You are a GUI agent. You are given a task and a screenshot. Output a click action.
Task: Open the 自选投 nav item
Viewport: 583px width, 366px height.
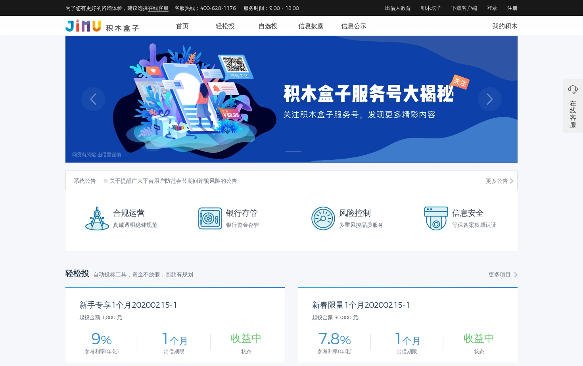click(x=268, y=26)
